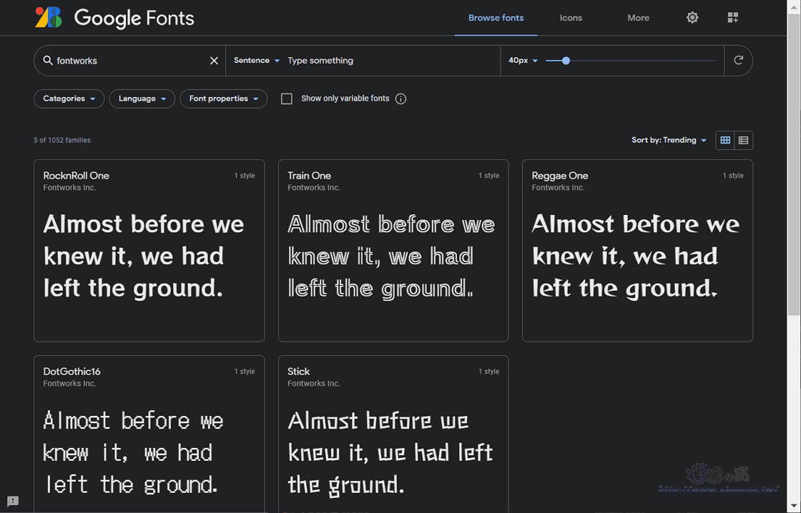Switch to list view of font families
The width and height of the screenshot is (801, 513).
coord(743,140)
